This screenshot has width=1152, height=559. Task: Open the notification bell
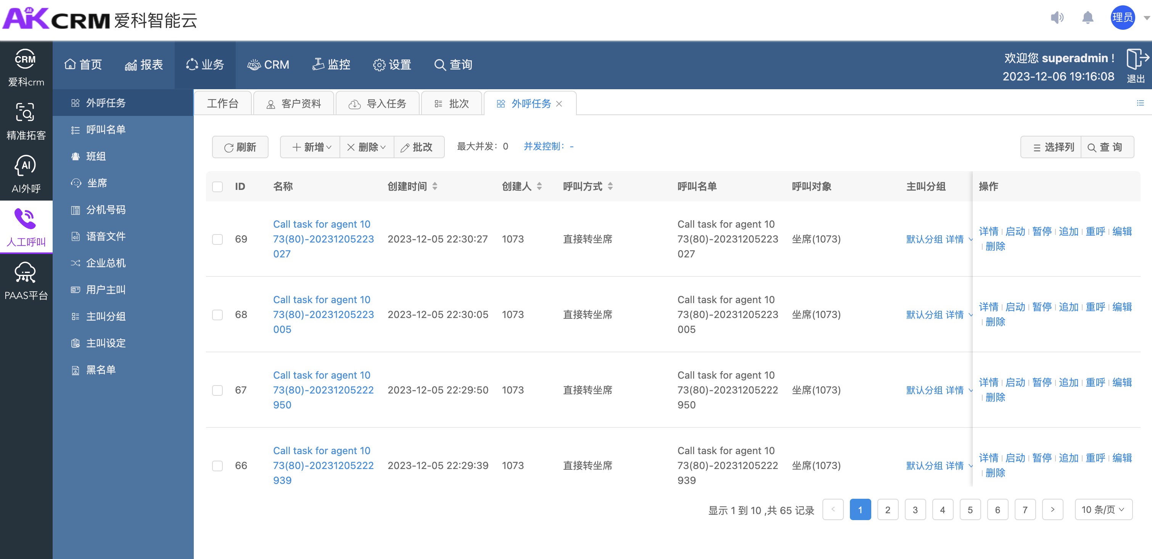click(x=1088, y=18)
